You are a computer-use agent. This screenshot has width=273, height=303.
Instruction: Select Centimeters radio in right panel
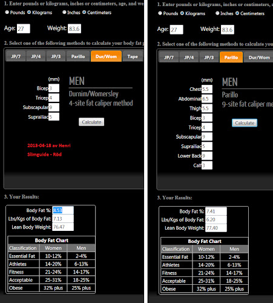coord(237,13)
